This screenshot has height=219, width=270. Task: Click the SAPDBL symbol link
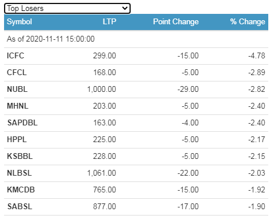(x=23, y=123)
